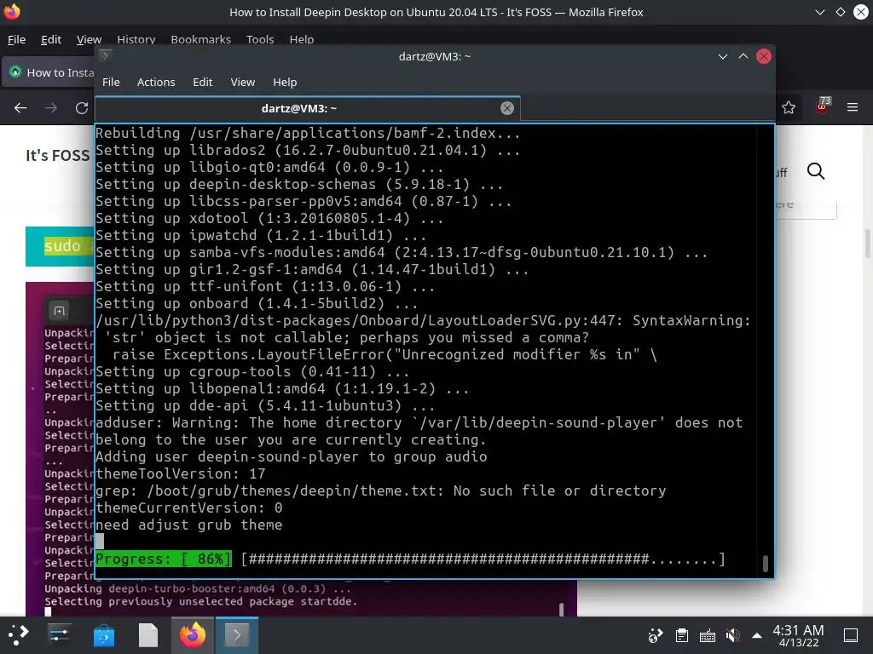Reload the Firefox page
The image size is (873, 654).
pos(82,108)
